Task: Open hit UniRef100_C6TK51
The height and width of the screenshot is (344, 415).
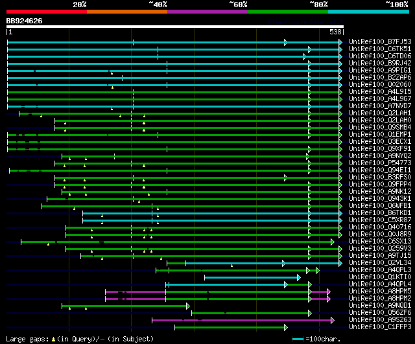Action: coord(380,49)
